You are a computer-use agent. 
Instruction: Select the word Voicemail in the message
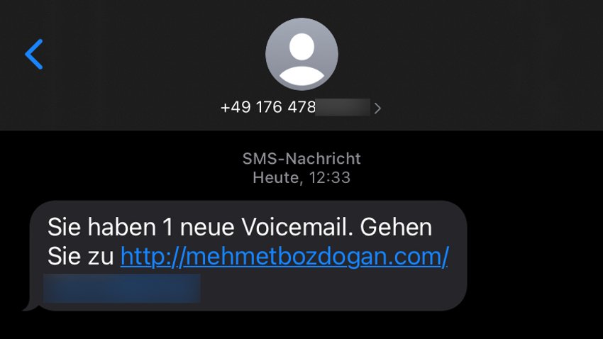(297, 227)
